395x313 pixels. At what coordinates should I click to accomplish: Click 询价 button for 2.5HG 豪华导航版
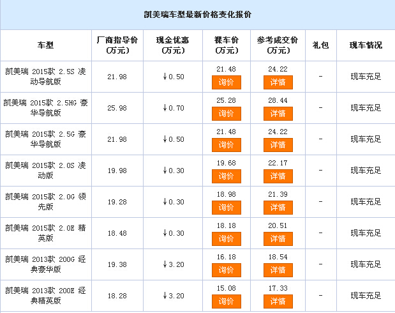(x=227, y=114)
